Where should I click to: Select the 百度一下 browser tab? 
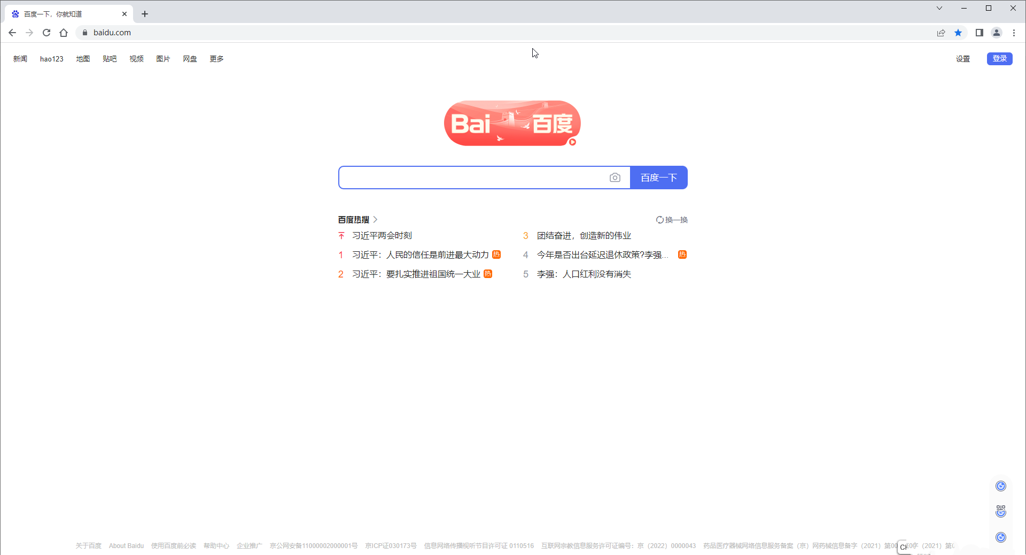coord(69,14)
